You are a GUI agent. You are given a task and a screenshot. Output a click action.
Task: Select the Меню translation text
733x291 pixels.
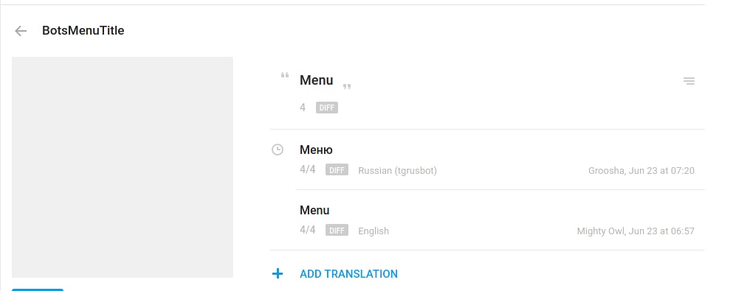[316, 150]
